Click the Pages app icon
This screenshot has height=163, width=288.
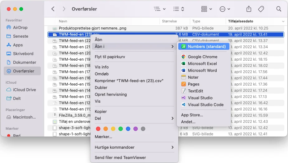coord(184,84)
